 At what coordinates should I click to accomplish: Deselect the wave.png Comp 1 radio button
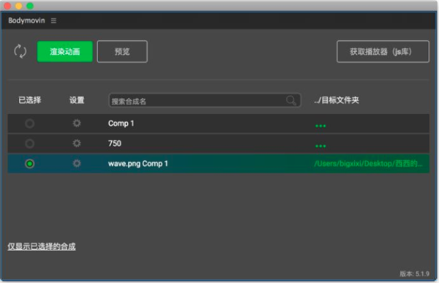[x=30, y=164]
